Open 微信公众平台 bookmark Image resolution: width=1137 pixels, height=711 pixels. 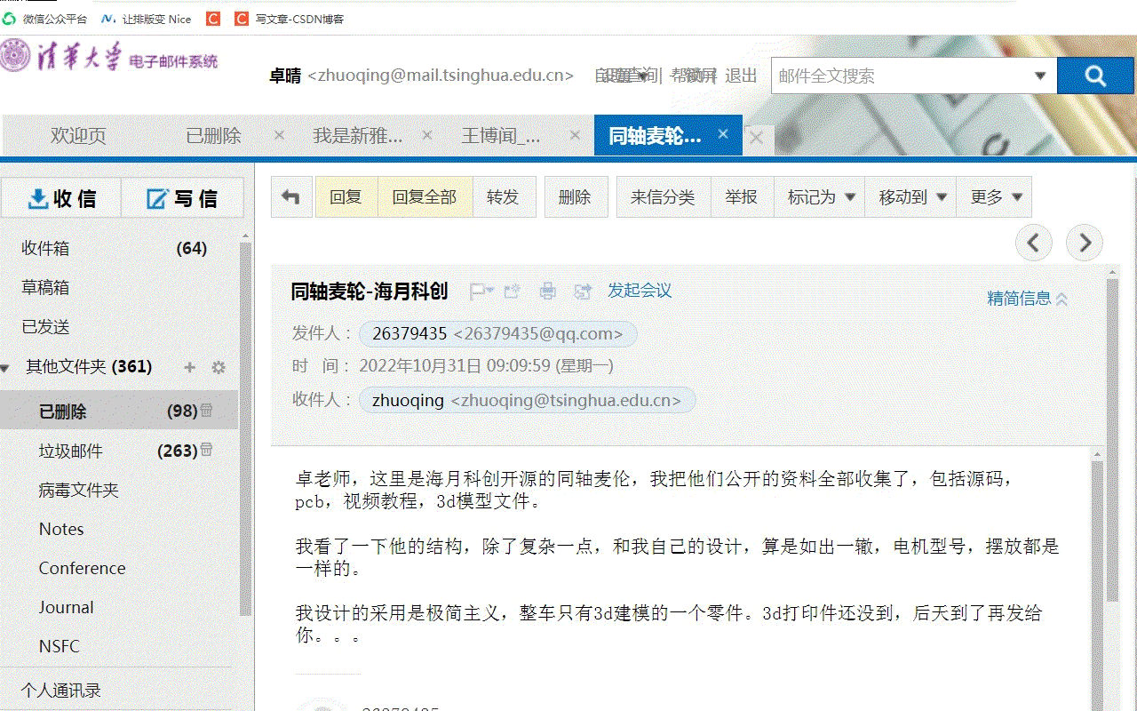click(x=45, y=19)
